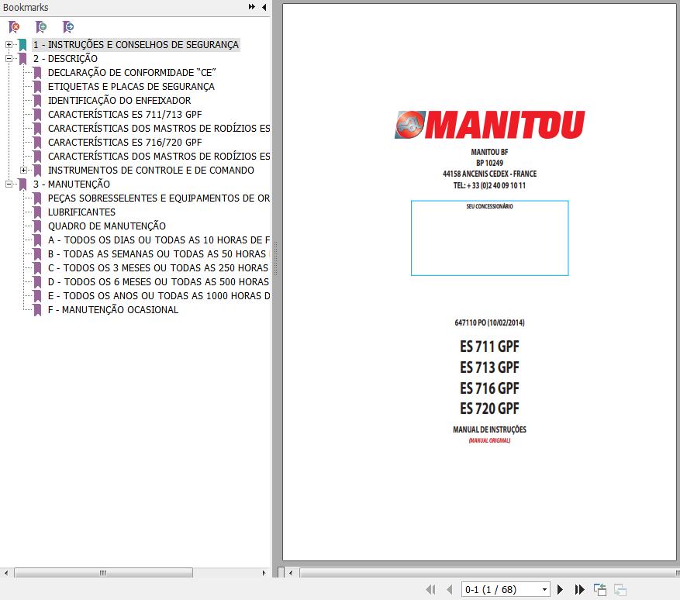Select the '2 - DESCRIÇÃO' bookmark
The width and height of the screenshot is (680, 600).
[x=65, y=58]
